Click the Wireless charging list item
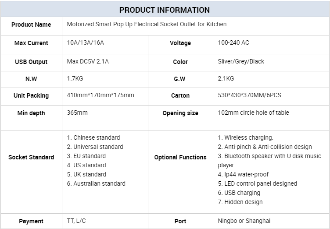The width and height of the screenshot is (330, 229). point(246,137)
